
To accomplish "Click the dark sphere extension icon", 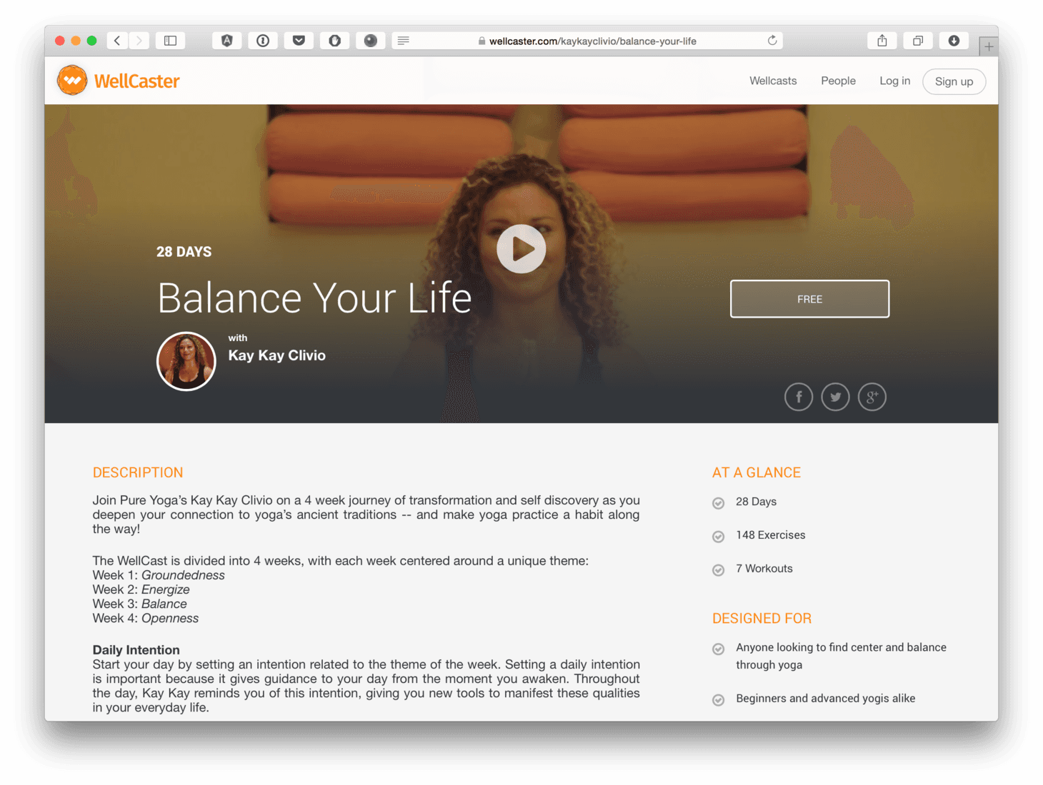I will click(x=370, y=41).
